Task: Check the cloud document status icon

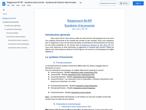Action: (x=81, y=3)
